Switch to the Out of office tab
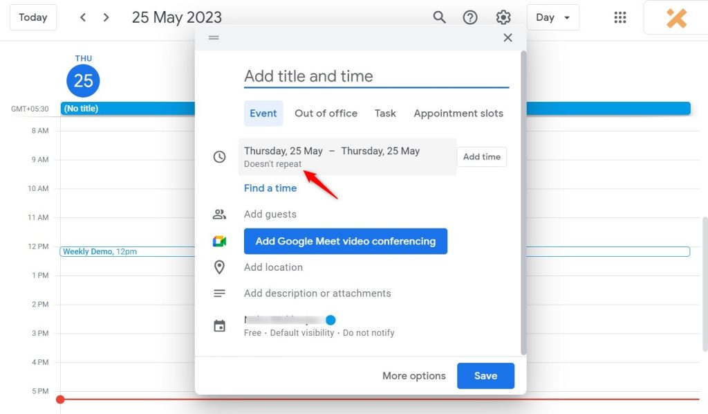This screenshot has height=414, width=708. (x=326, y=114)
